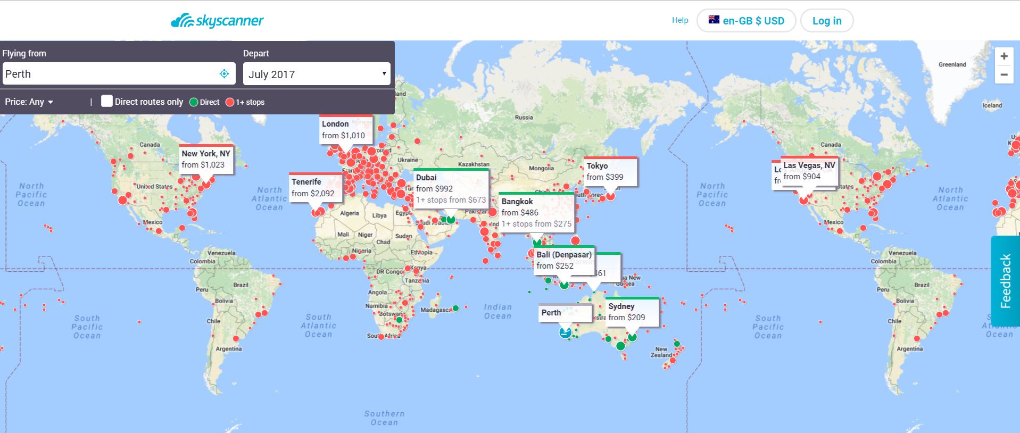Click the blue Perth origin marker
Image resolution: width=1020 pixels, height=433 pixels.
[x=565, y=332]
